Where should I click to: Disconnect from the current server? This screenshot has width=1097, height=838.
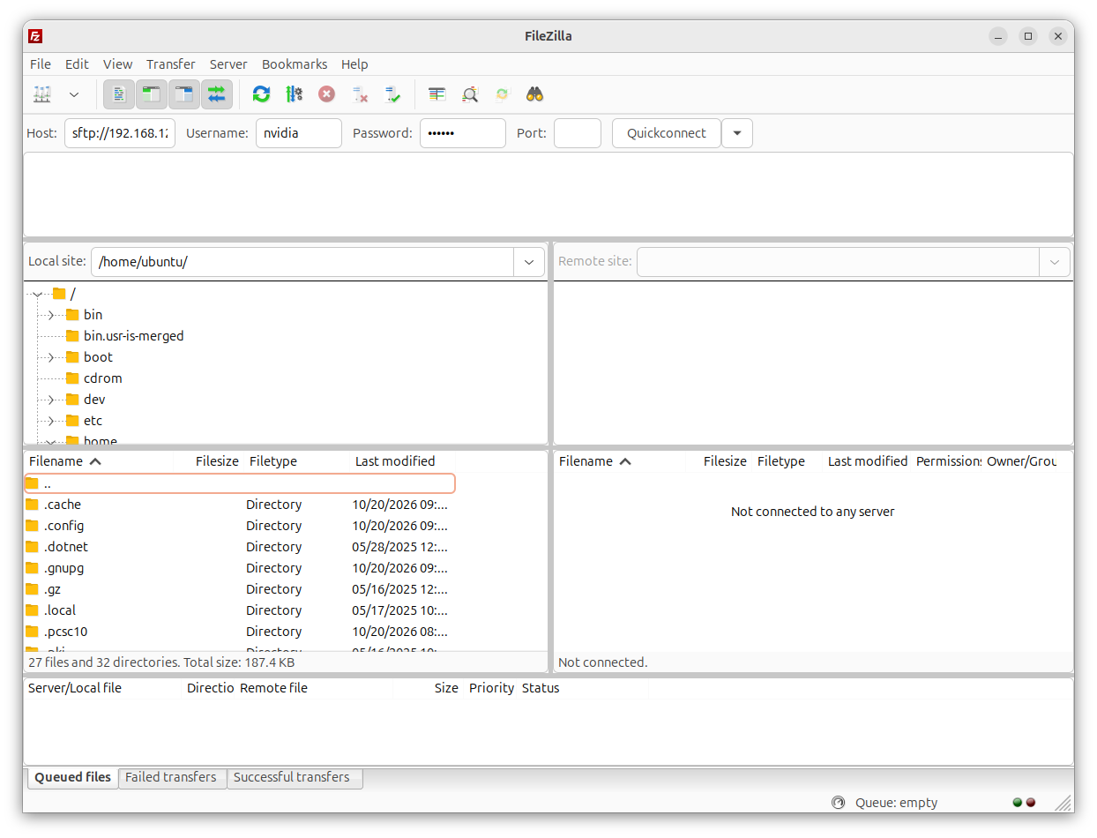pos(360,94)
